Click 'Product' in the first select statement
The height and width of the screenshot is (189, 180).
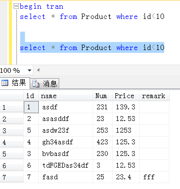[x=96, y=17]
